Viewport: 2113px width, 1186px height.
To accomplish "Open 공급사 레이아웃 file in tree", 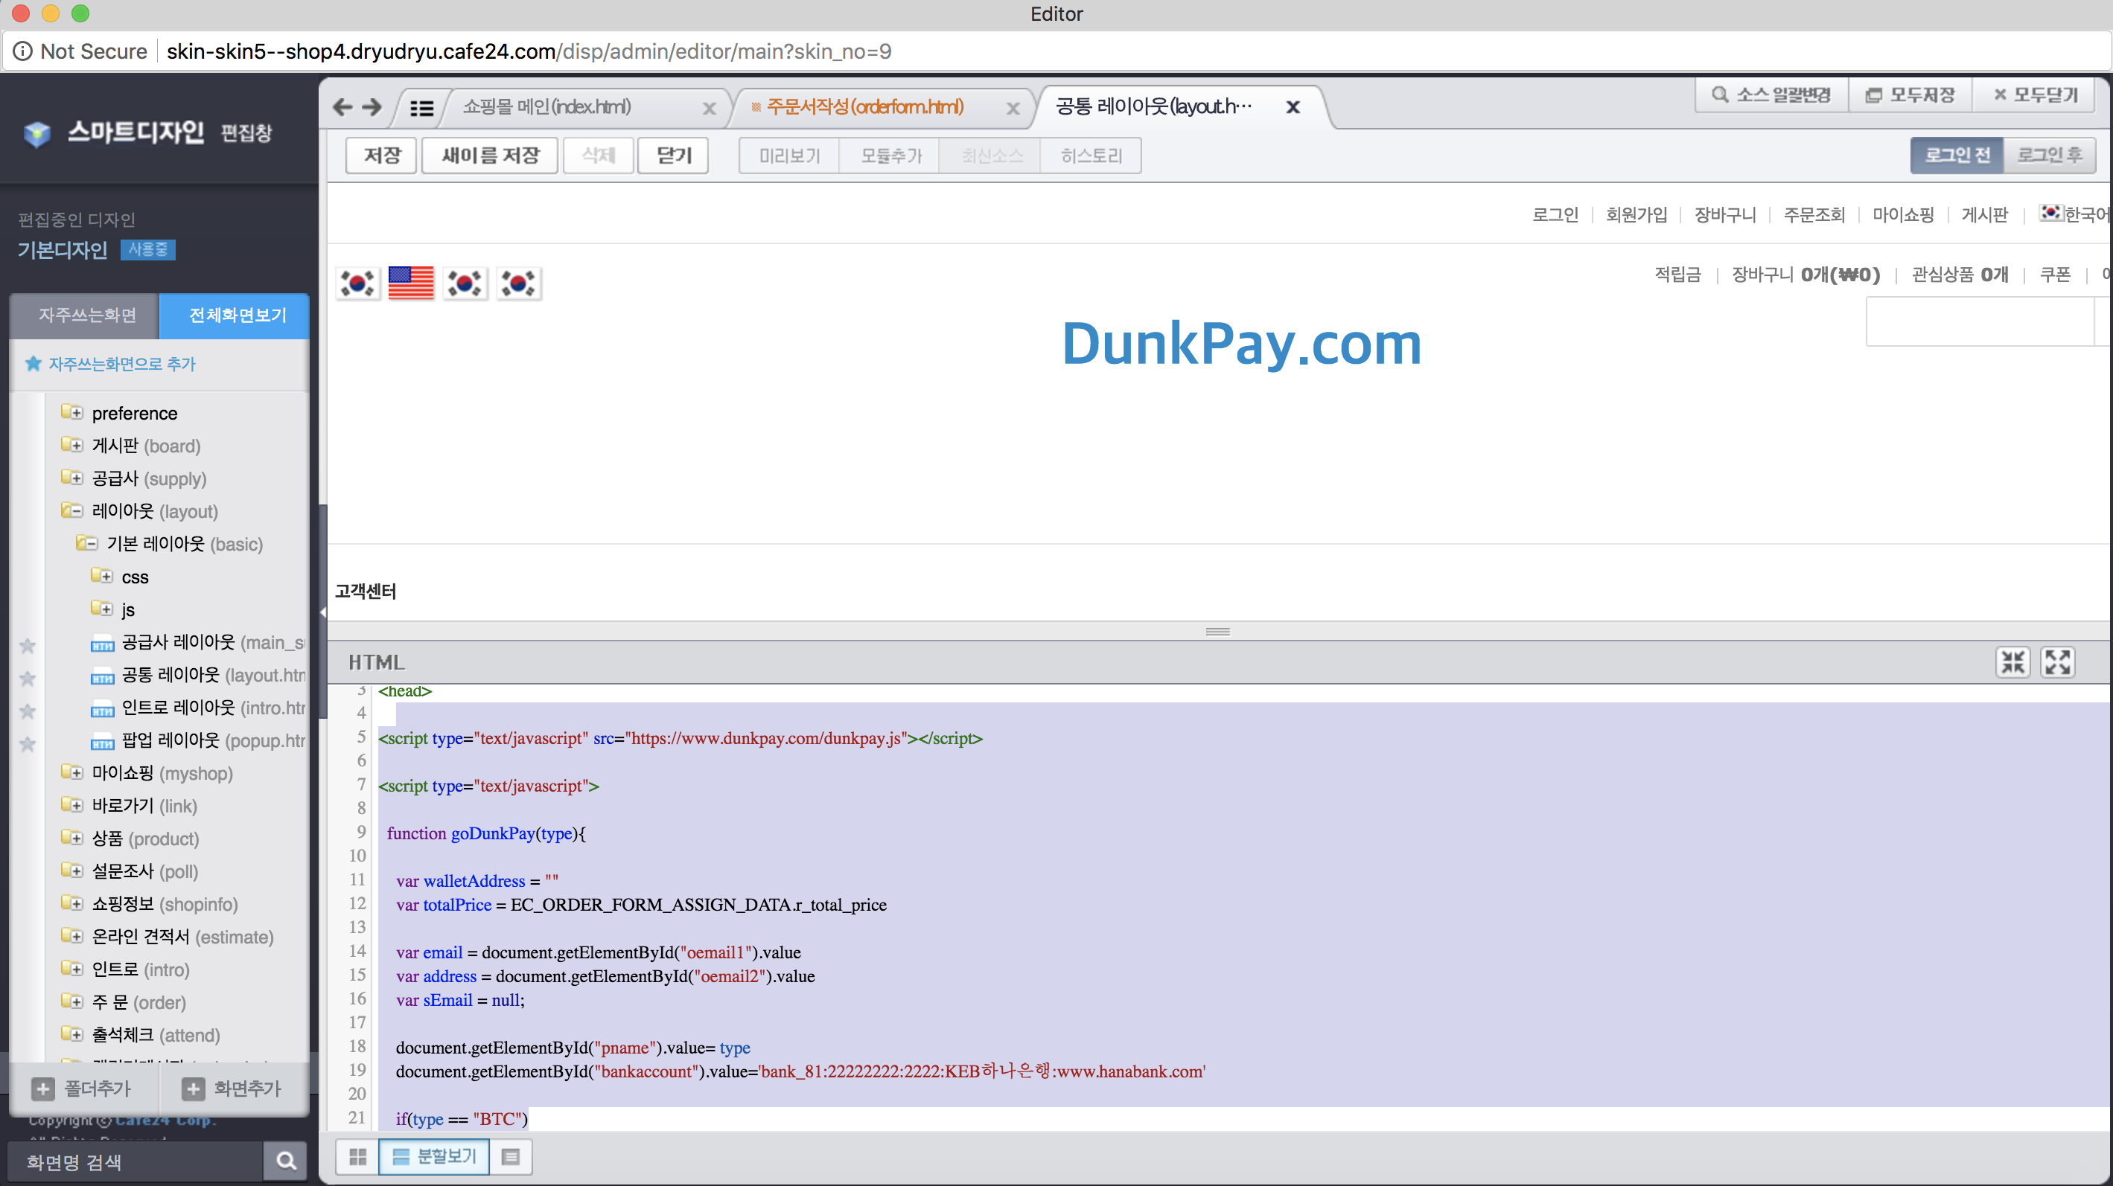I will click(199, 643).
